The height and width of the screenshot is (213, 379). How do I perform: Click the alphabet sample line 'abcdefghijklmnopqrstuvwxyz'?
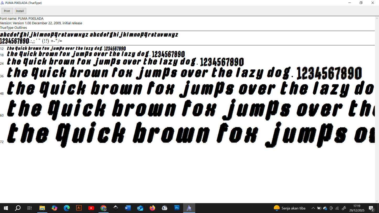point(89,35)
